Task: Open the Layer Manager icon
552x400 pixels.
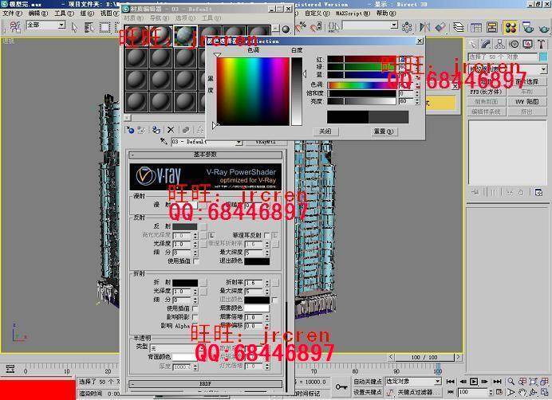Action: coord(458,27)
